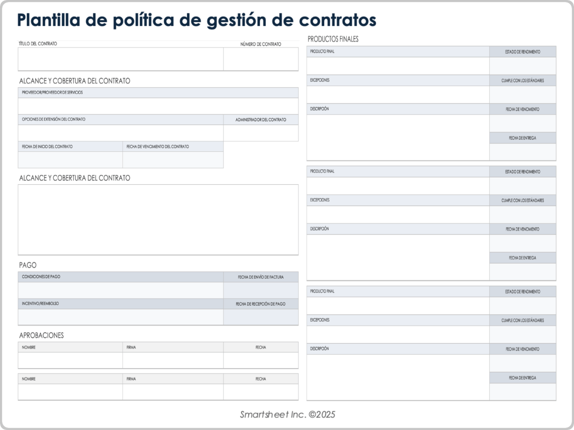Viewport: 574px width, 430px height.
Task: Select the Fecha de inicio del contrato field
Action: click(70, 160)
